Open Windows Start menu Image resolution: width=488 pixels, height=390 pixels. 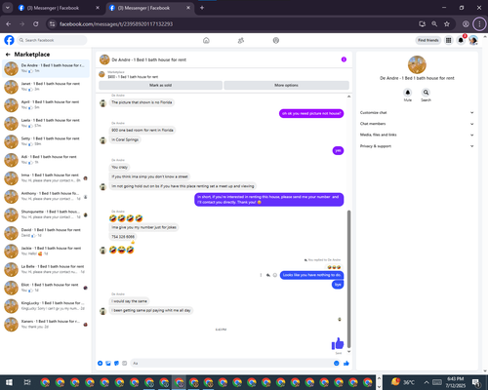point(9,382)
